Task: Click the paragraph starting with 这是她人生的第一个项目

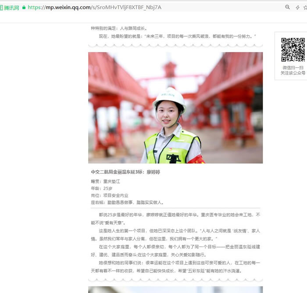Action: pyautogui.click(x=175, y=234)
